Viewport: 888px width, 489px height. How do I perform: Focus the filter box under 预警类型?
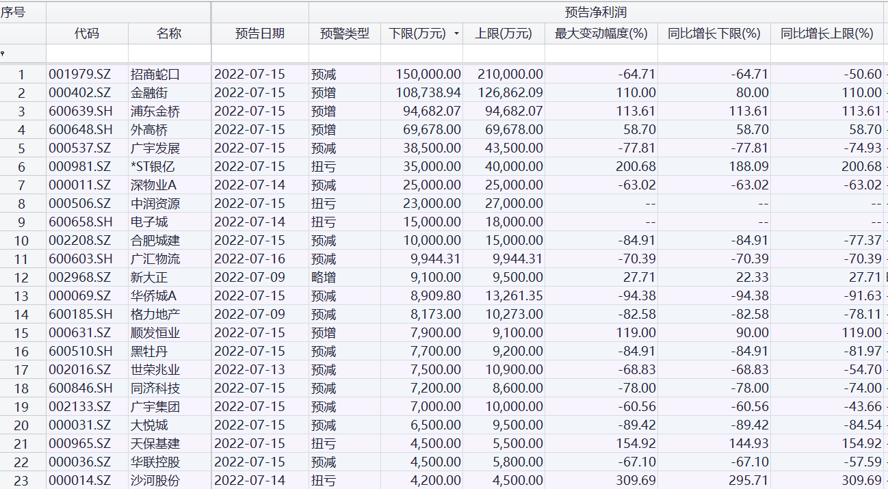(345, 53)
